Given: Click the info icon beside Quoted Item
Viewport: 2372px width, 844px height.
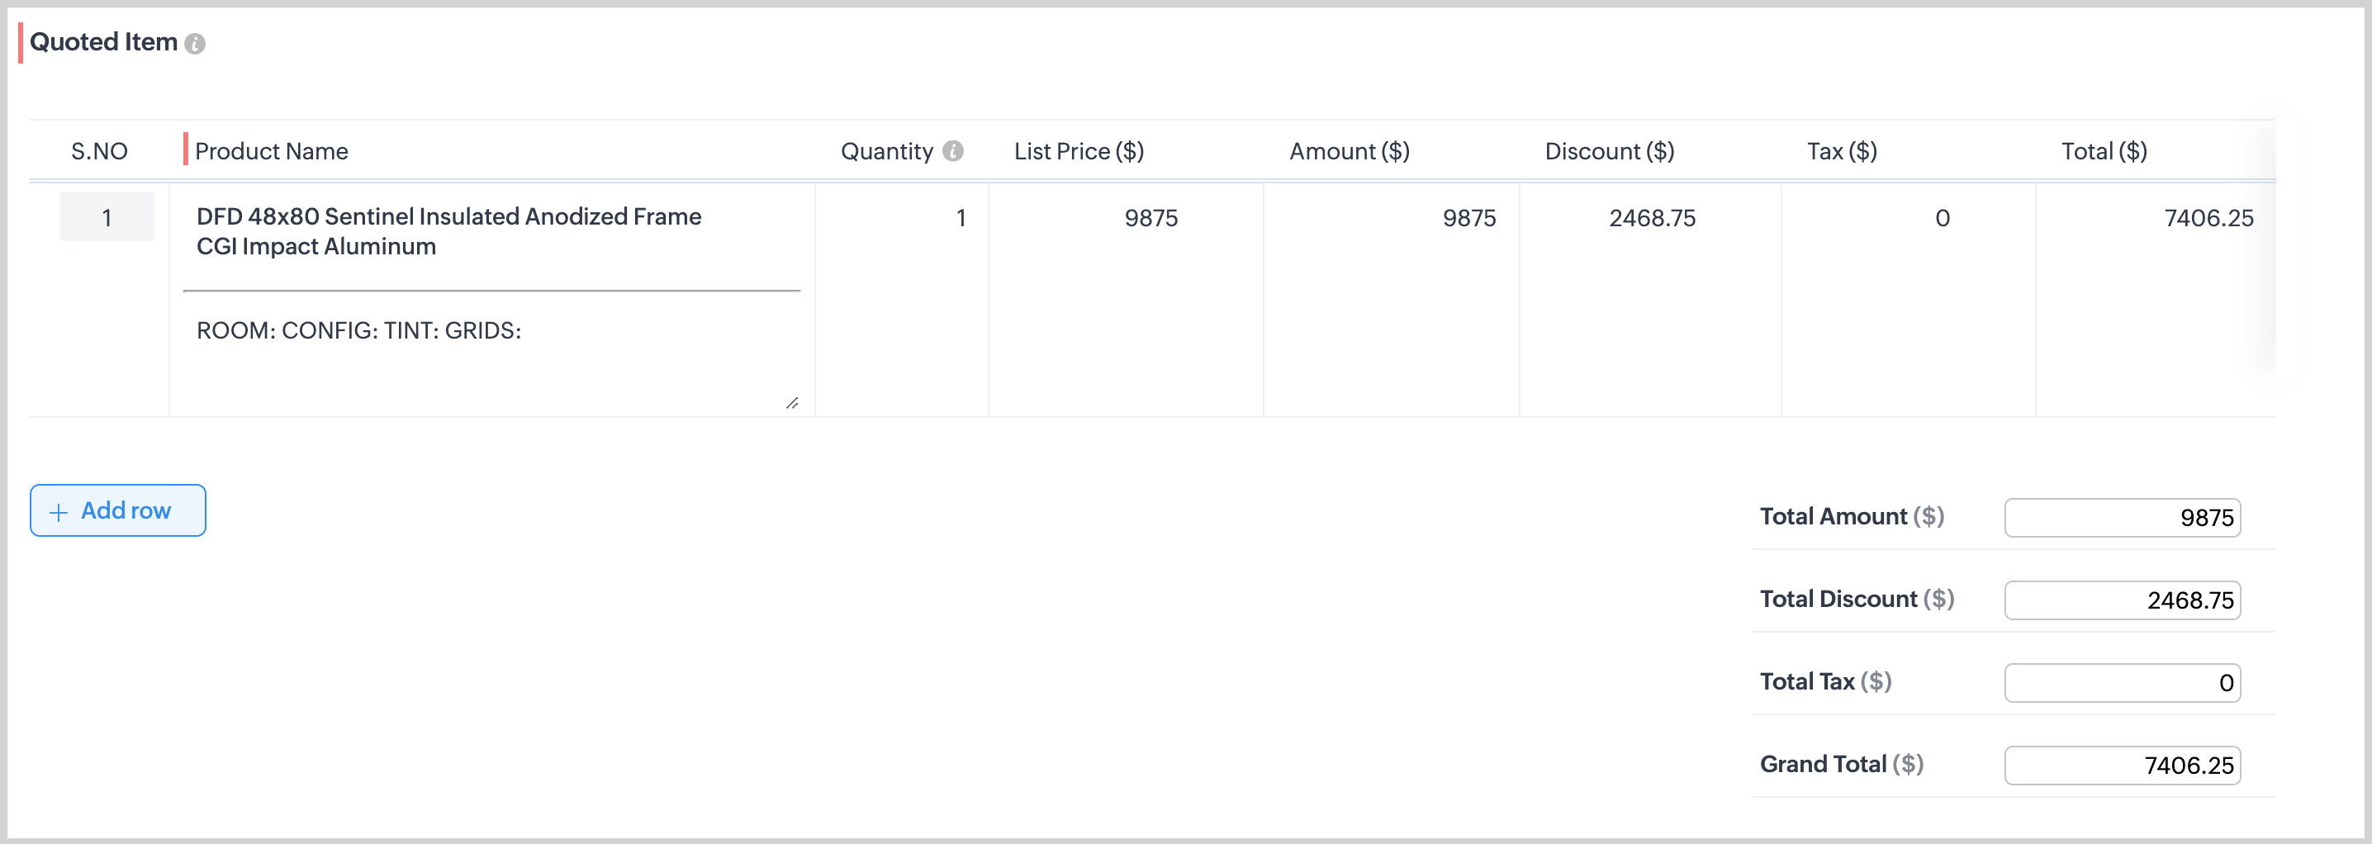Looking at the screenshot, I should (x=194, y=43).
